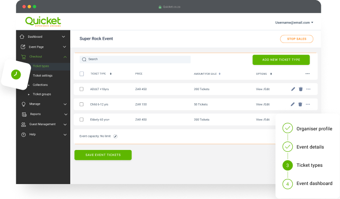Click the trash icon for Child 6-12 yrs
Screen dimensions: 340x199
[300, 104]
